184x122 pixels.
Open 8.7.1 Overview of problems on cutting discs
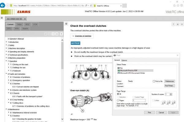(31, 106)
